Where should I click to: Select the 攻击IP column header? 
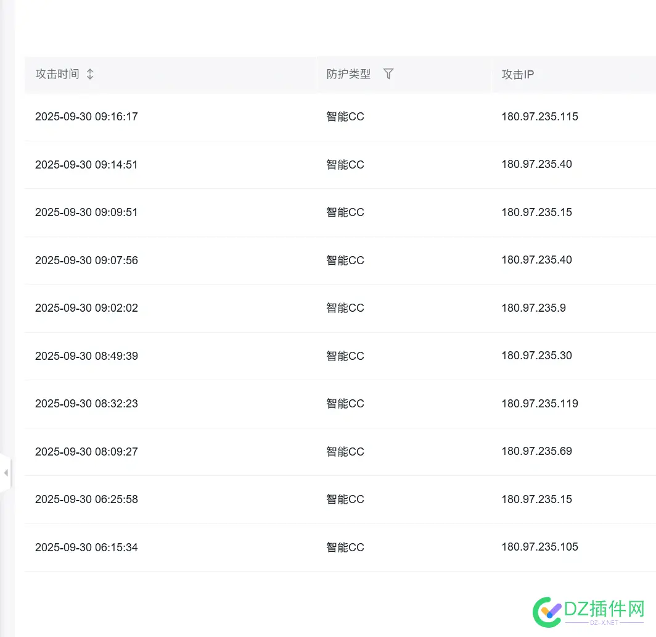tap(517, 74)
